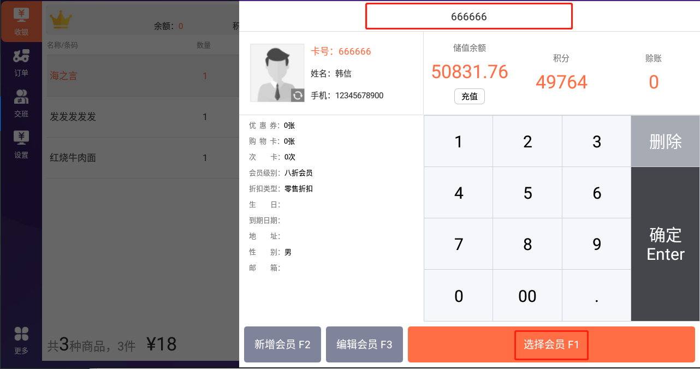The image size is (700, 369).
Task: Click 编辑会员 F3 button
Action: click(364, 344)
